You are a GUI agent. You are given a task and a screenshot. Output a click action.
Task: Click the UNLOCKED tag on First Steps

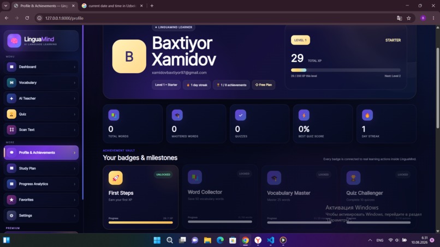163,174
